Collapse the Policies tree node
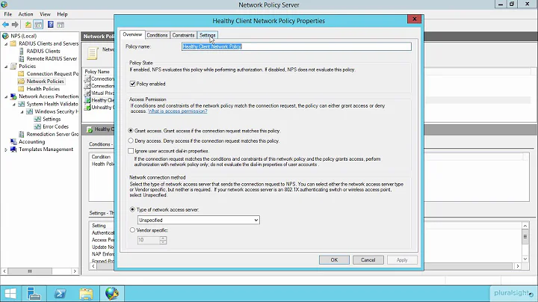 6,67
